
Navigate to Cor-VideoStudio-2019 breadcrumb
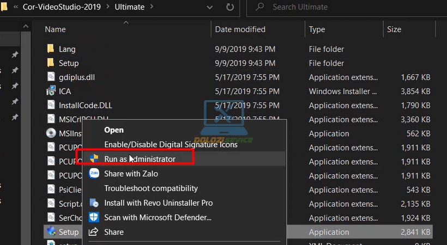62,7
